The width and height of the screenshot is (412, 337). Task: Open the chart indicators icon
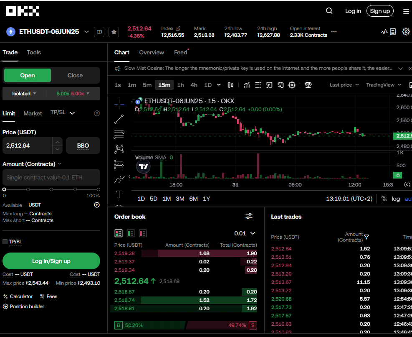coord(247,85)
